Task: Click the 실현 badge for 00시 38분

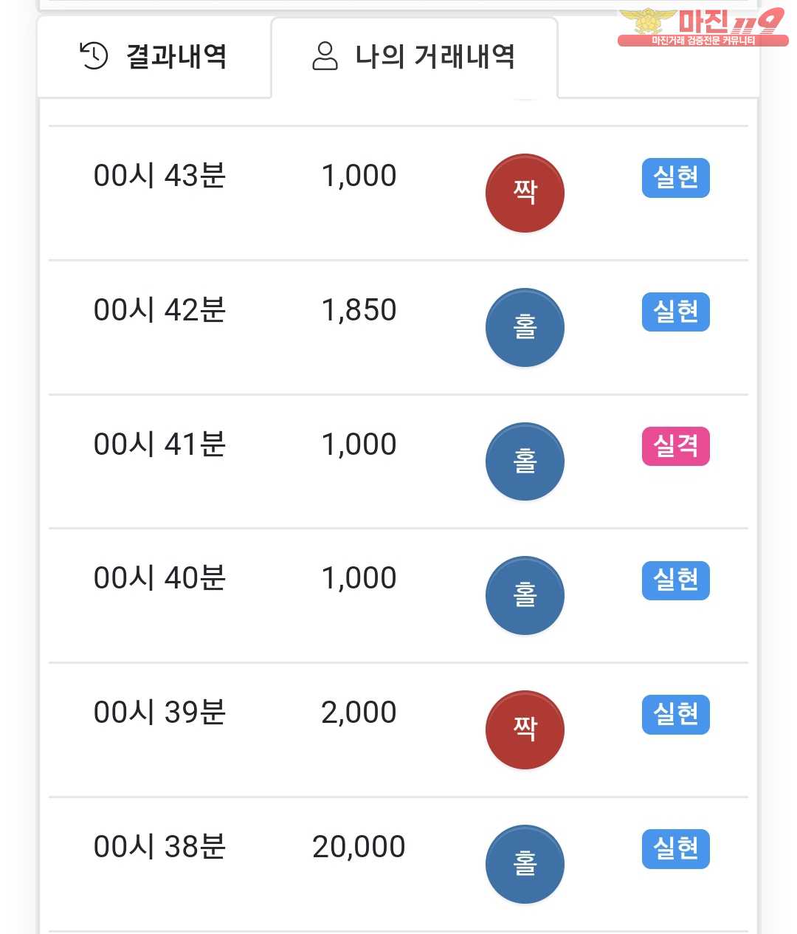Action: point(676,849)
